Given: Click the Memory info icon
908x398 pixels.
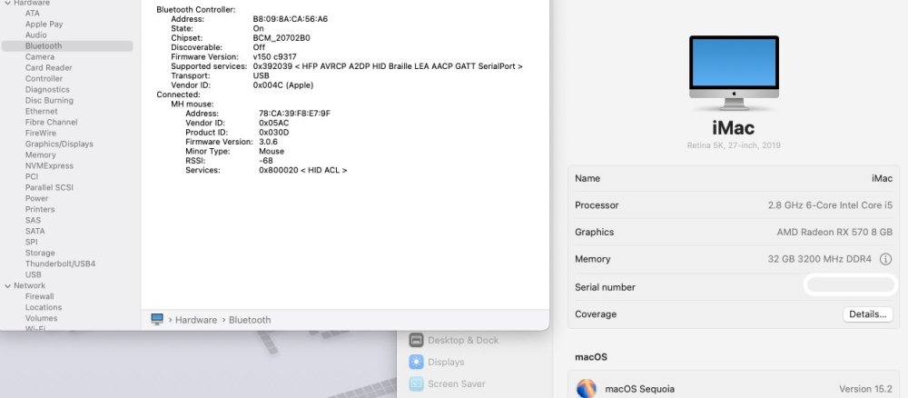Looking at the screenshot, I should (x=885, y=259).
